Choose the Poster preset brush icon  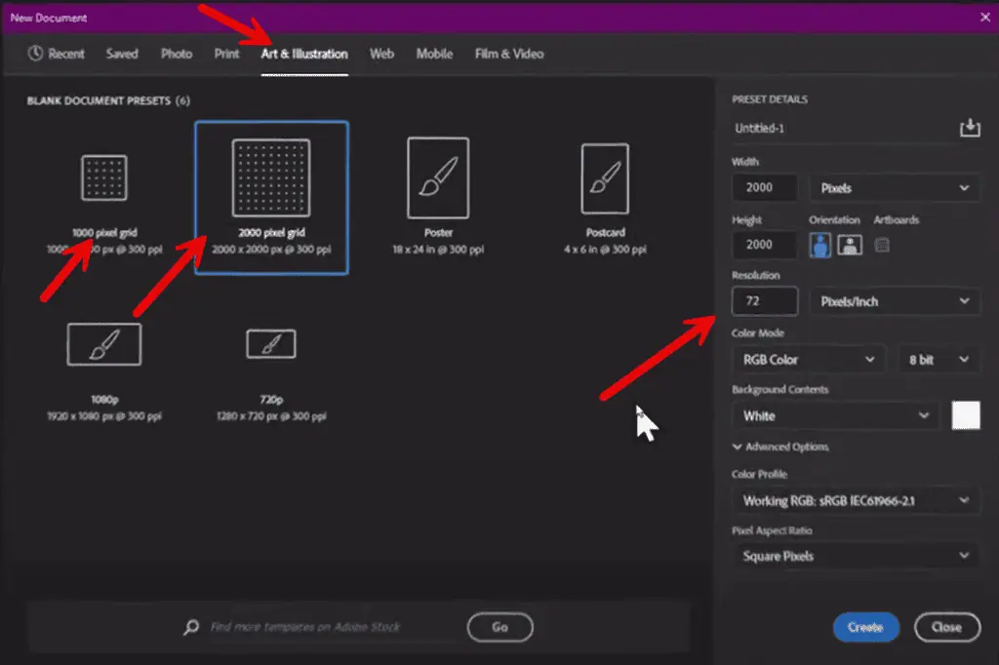(438, 176)
